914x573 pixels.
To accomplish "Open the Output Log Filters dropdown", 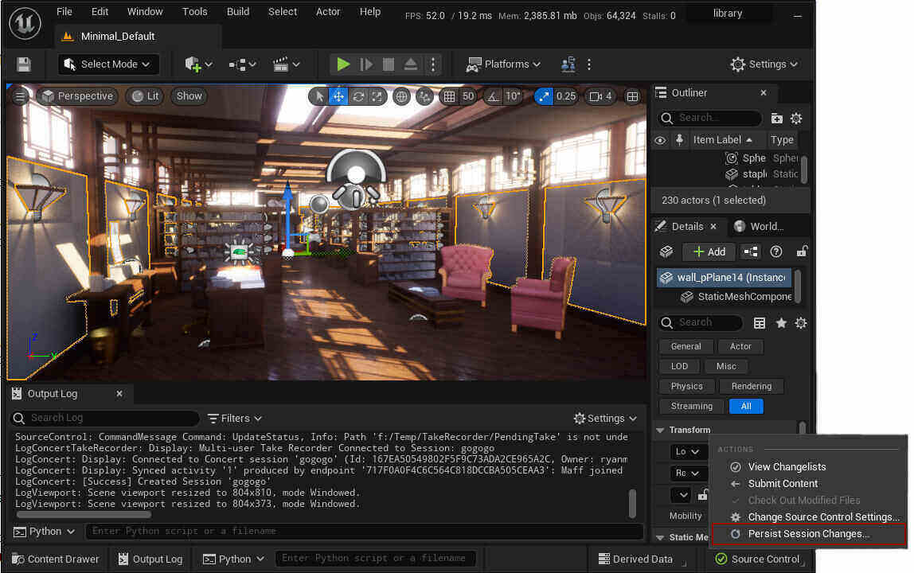I will (234, 419).
